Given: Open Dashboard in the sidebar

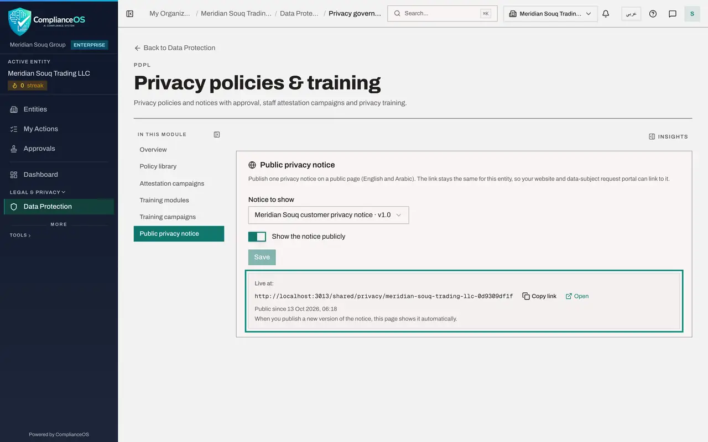Looking at the screenshot, I should click(59, 175).
